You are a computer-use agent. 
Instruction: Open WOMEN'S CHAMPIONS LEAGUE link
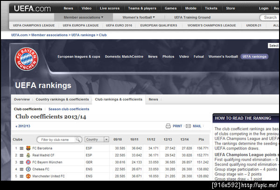211,25
